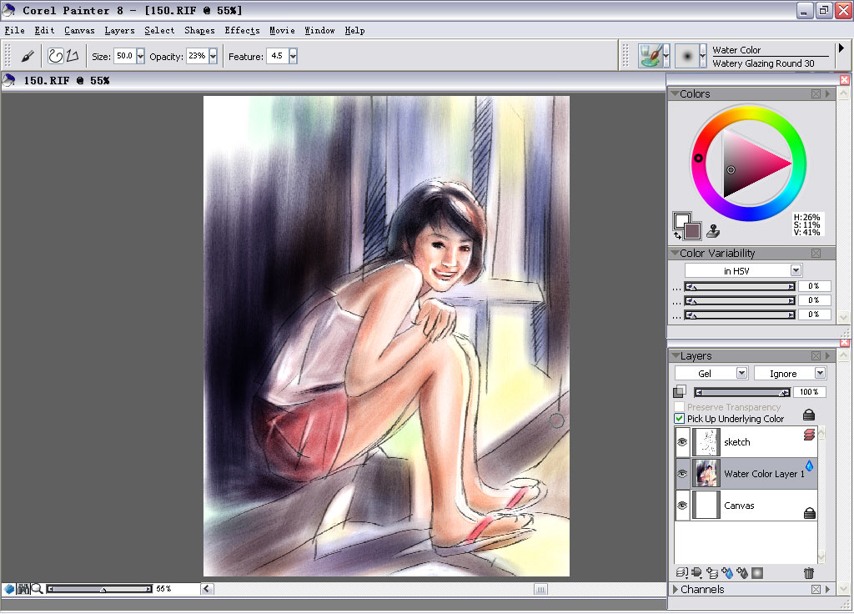Open the Gel composite method dropdown

click(741, 373)
